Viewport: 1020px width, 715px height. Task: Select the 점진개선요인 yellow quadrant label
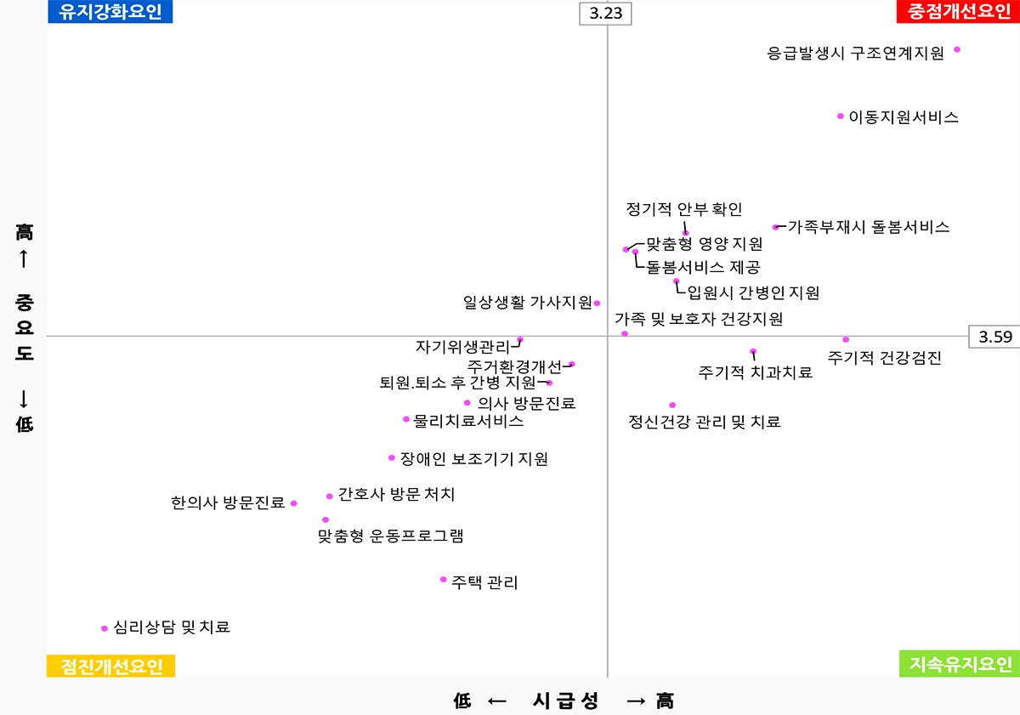[110, 666]
